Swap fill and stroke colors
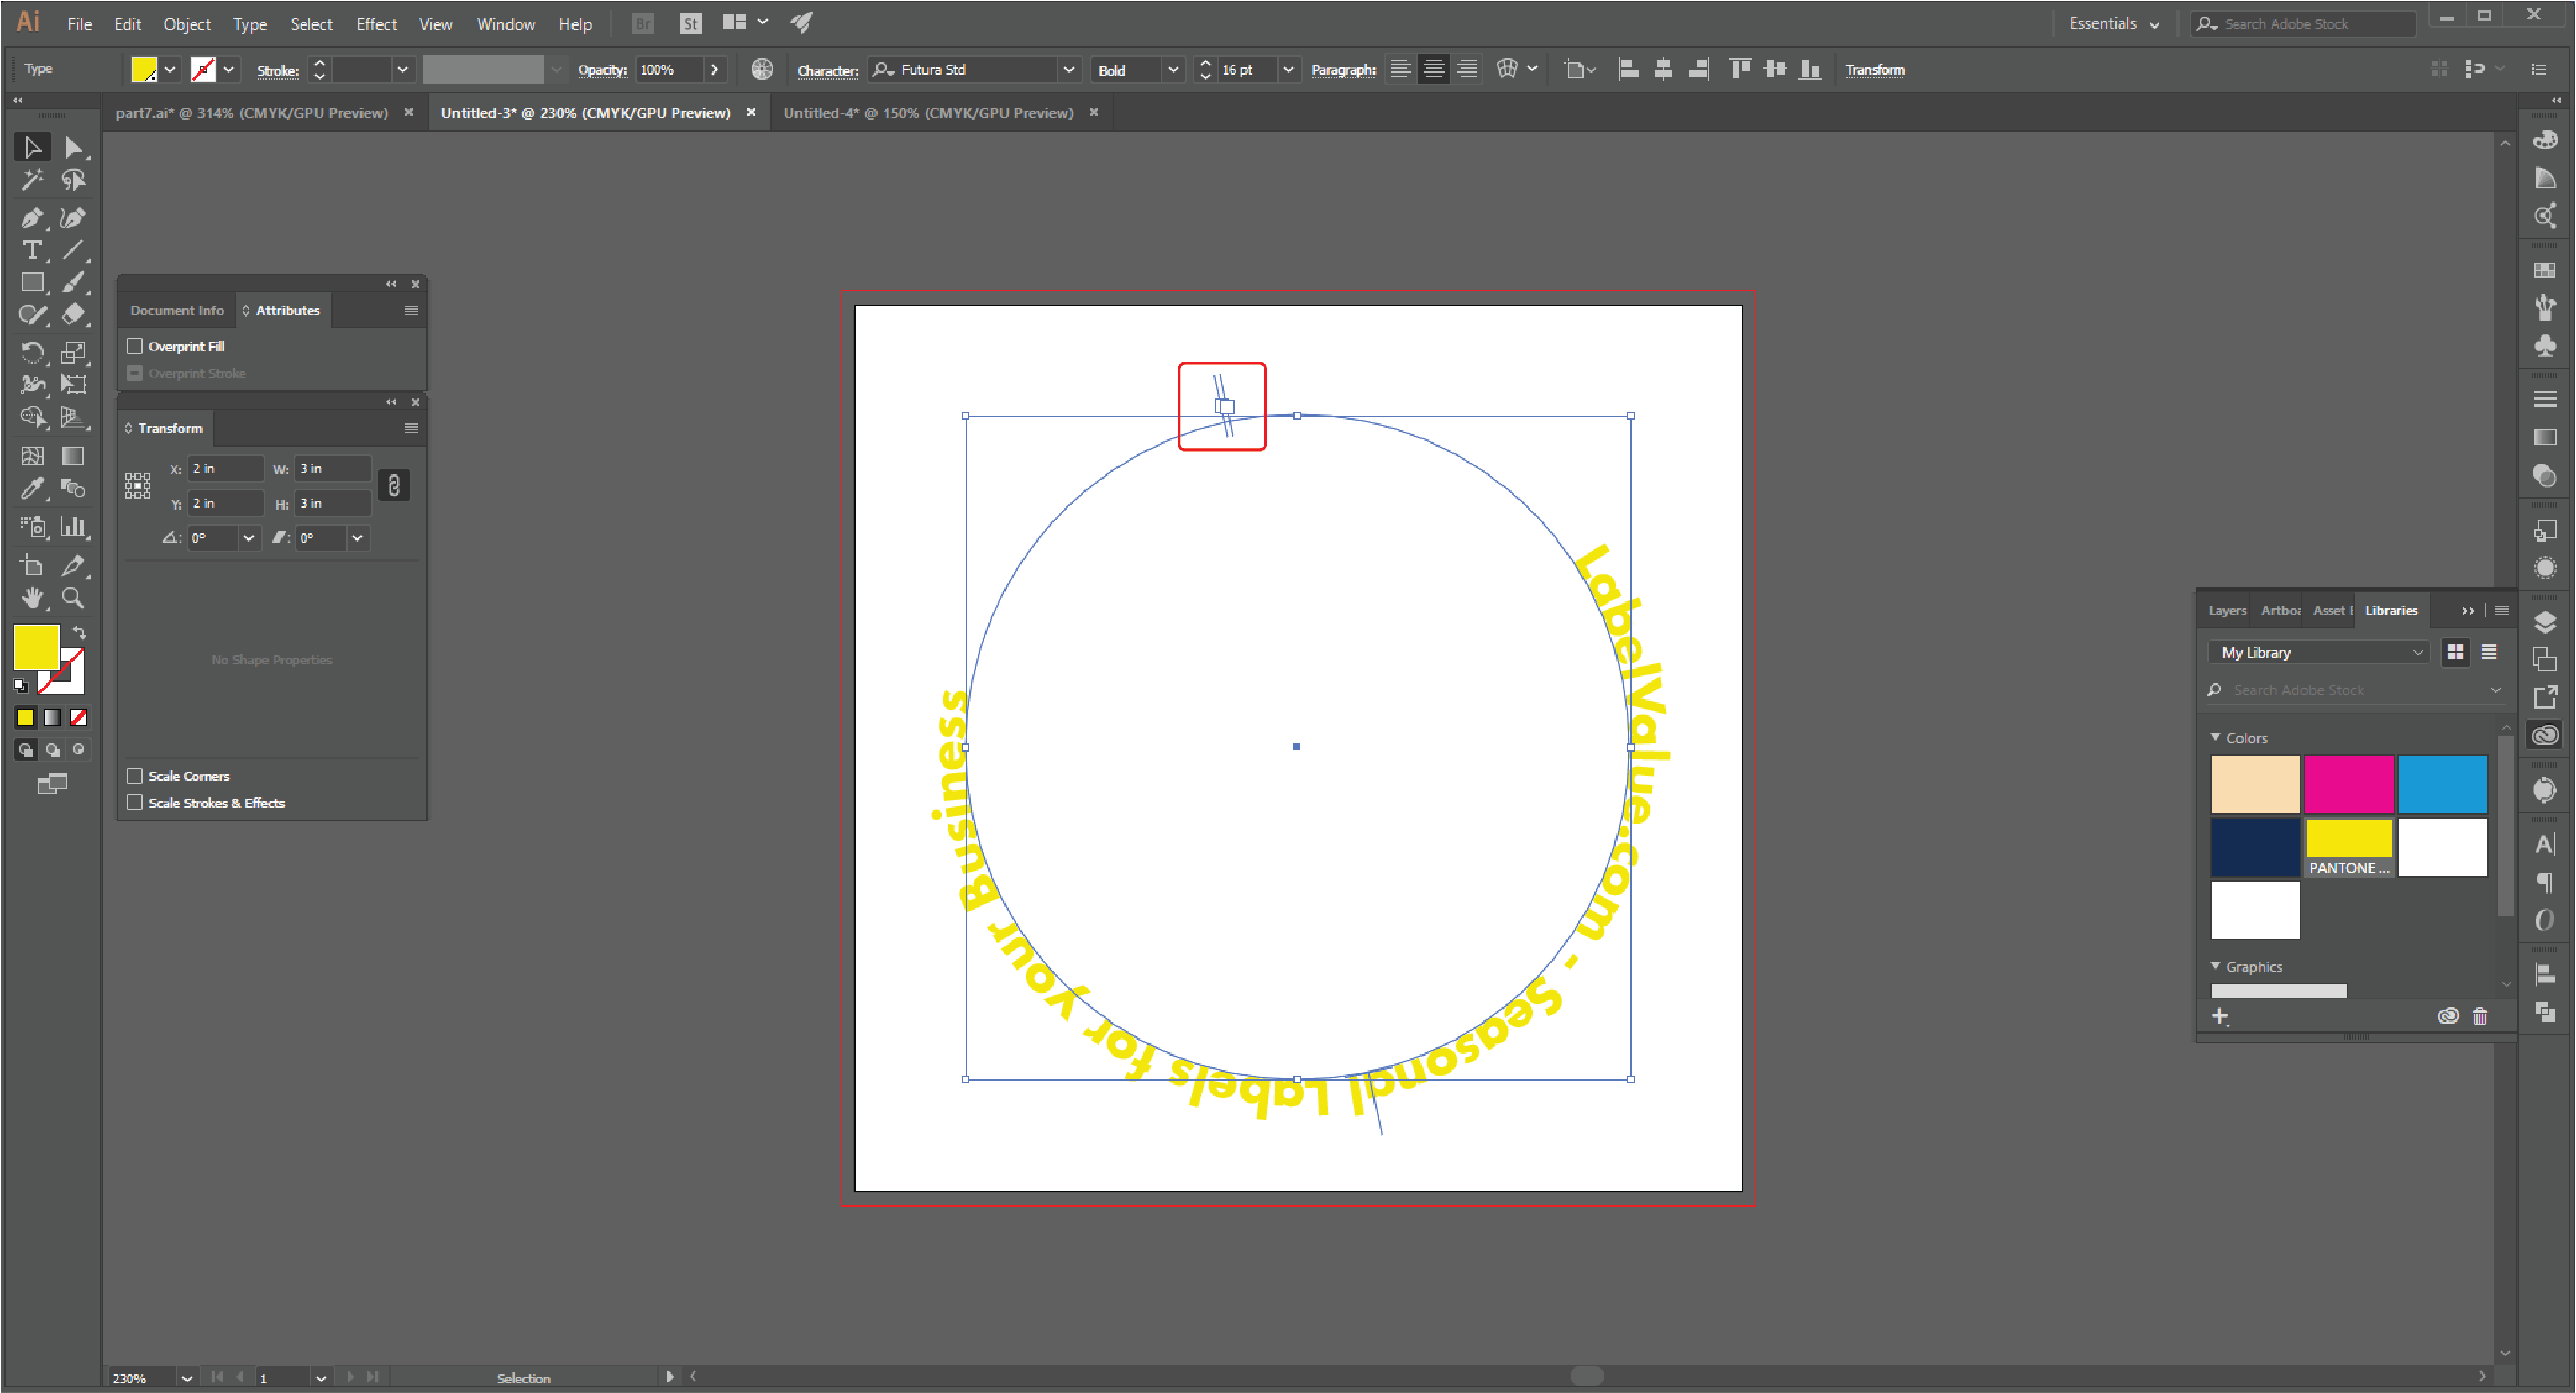 click(79, 633)
